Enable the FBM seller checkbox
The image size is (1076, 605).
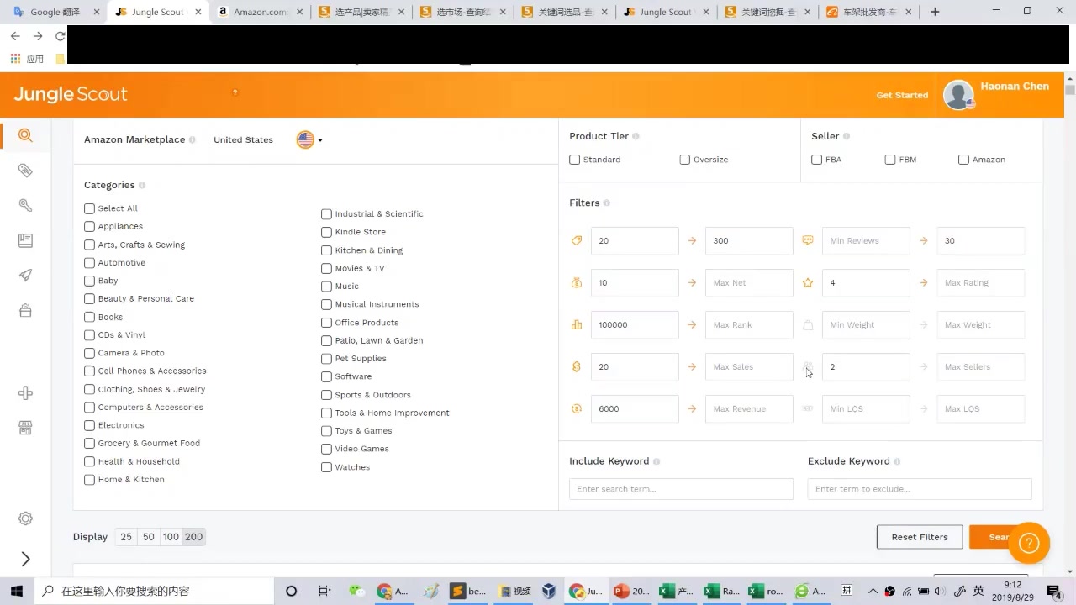click(x=890, y=160)
